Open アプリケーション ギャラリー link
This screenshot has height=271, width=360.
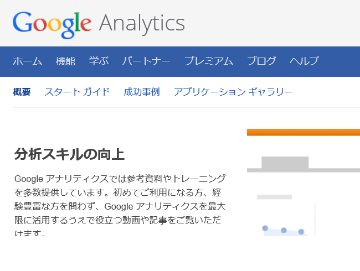[x=233, y=92]
